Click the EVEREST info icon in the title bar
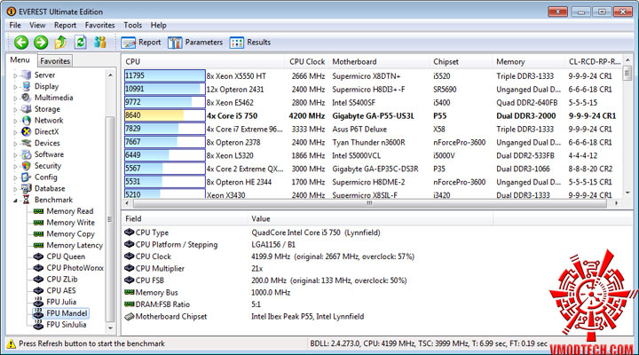Image resolution: width=639 pixels, height=355 pixels. [x=11, y=12]
